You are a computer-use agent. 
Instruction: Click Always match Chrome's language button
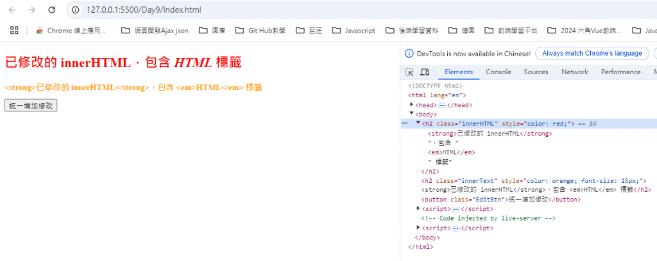(592, 54)
